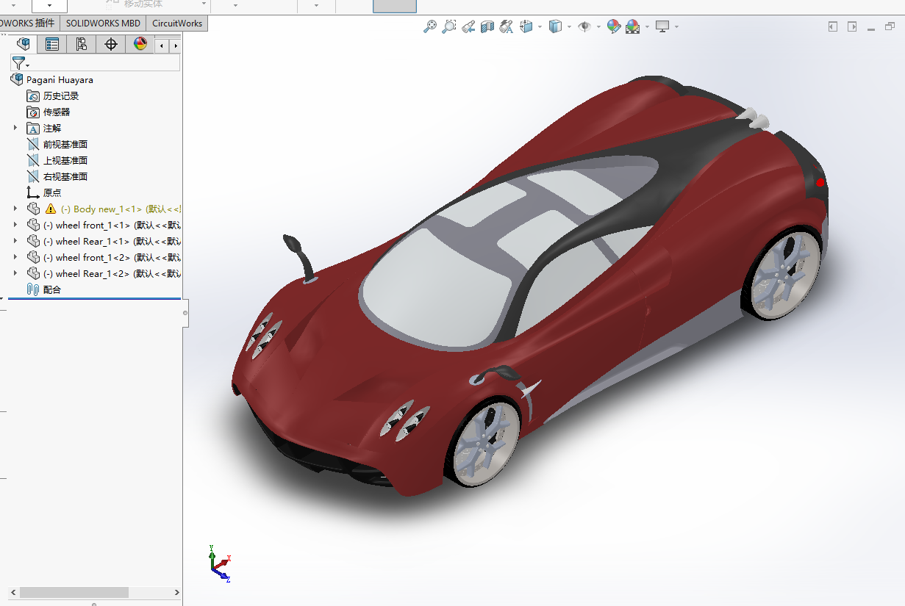Screen dimensions: 905x606
Task: Click the horizontal scrollbar right arrow
Action: 176,592
